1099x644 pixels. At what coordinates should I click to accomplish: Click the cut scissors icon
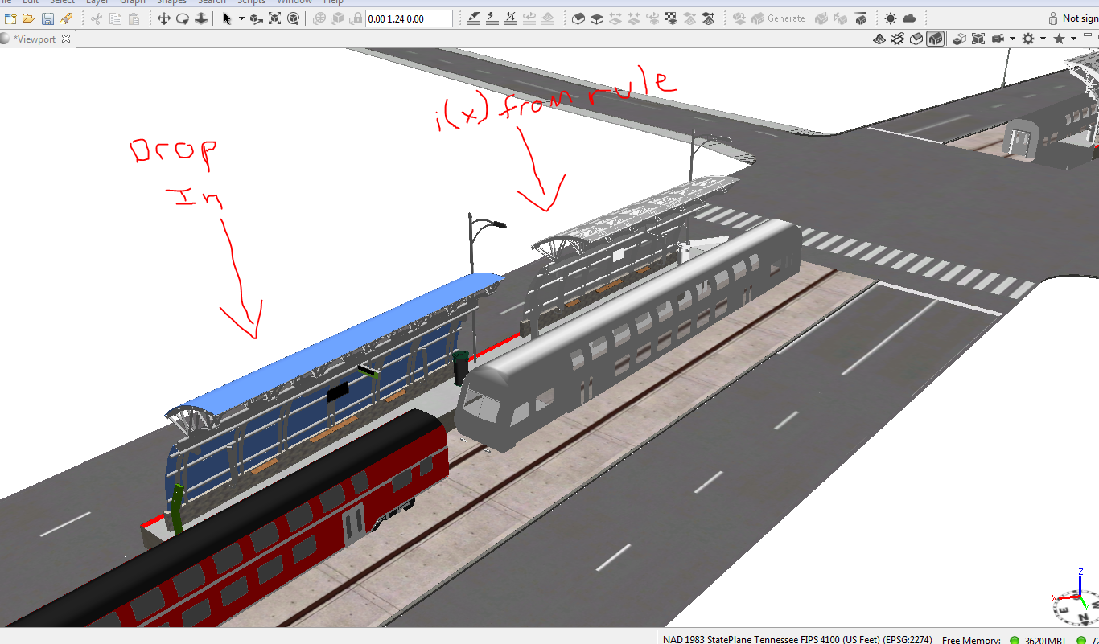point(96,18)
